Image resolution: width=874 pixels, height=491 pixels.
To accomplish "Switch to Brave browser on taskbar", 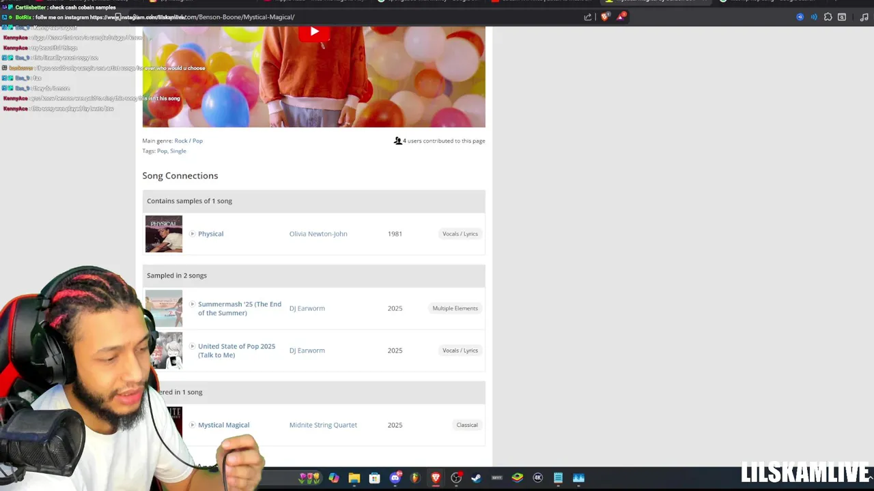I will pyautogui.click(x=436, y=478).
